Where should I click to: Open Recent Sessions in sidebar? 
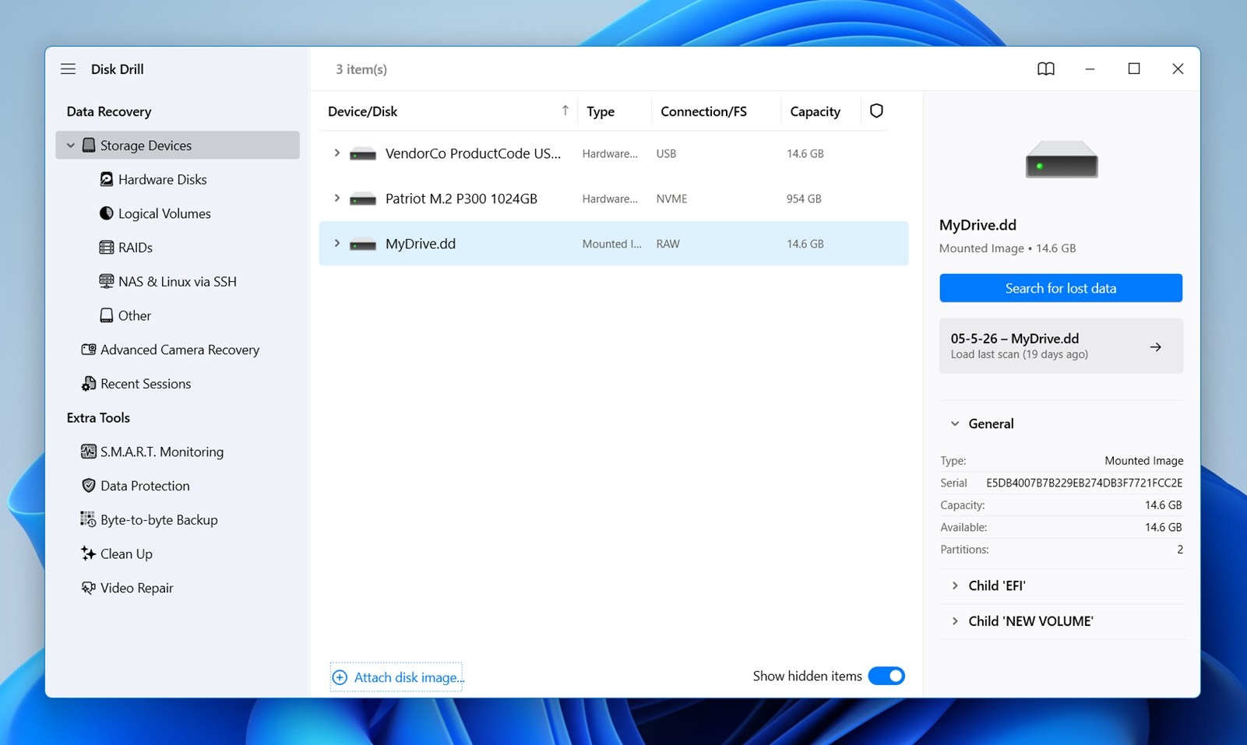point(145,384)
